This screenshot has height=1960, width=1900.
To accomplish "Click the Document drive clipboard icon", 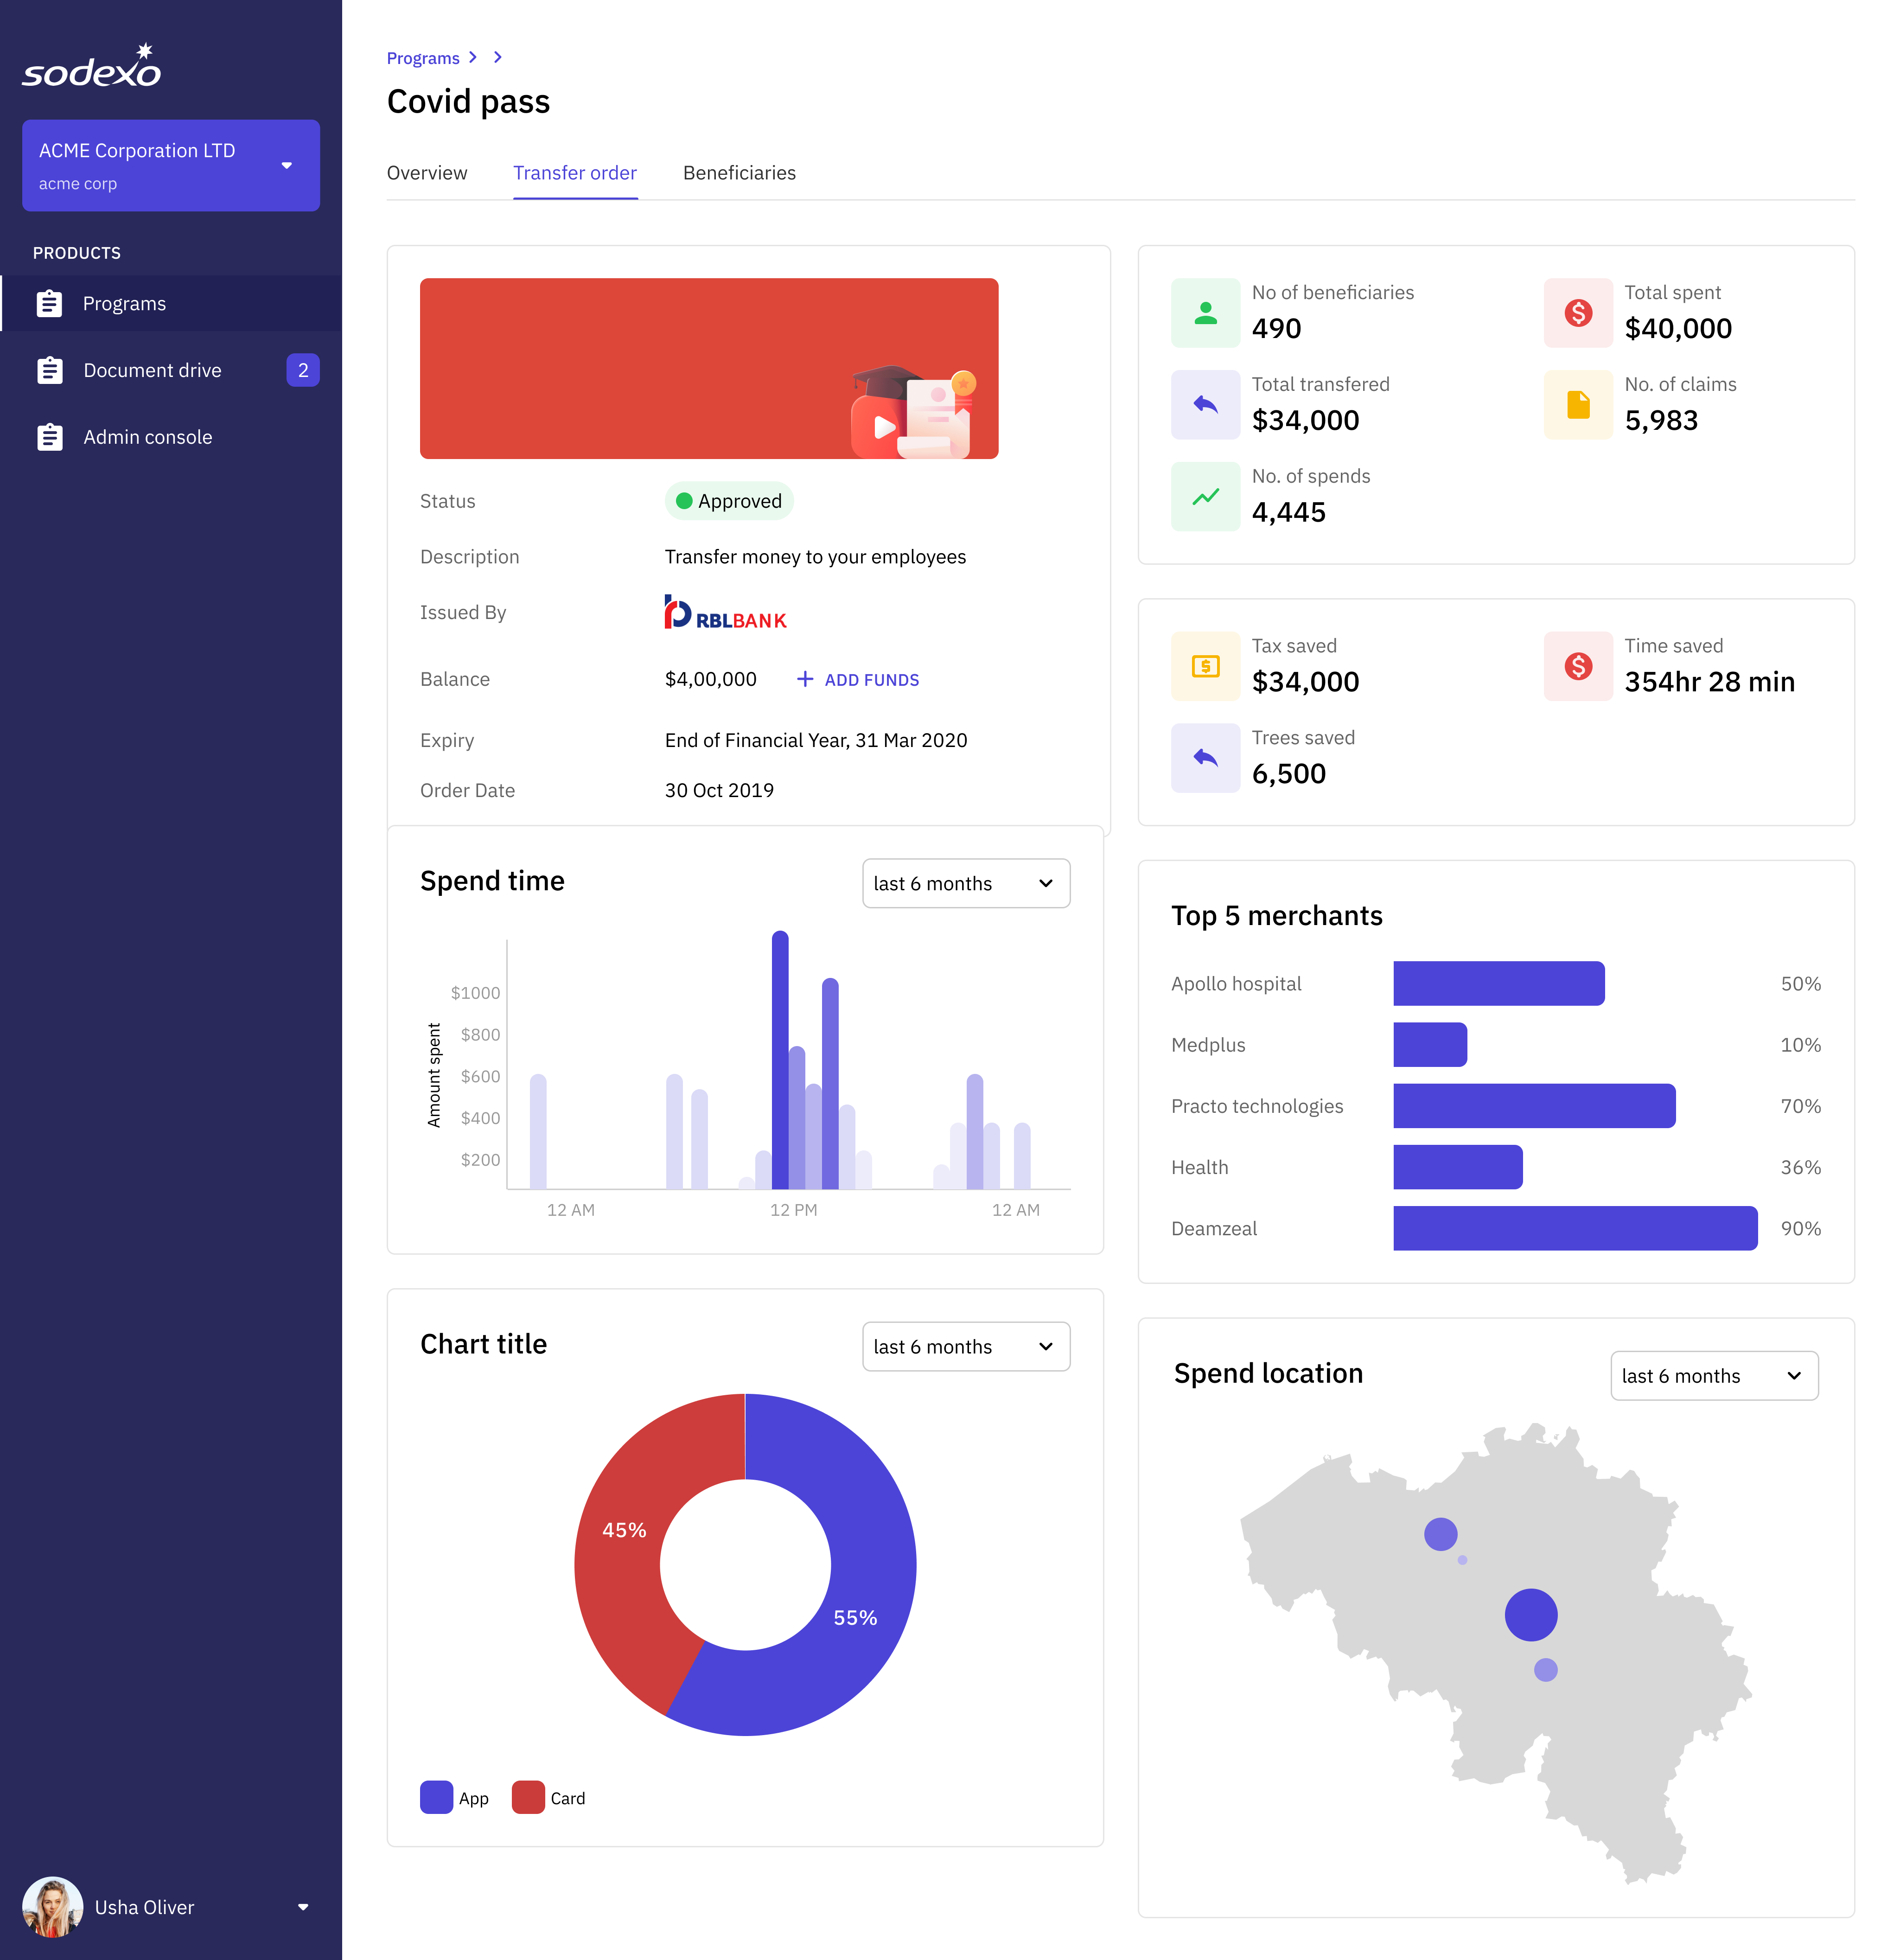I will click(x=49, y=370).
